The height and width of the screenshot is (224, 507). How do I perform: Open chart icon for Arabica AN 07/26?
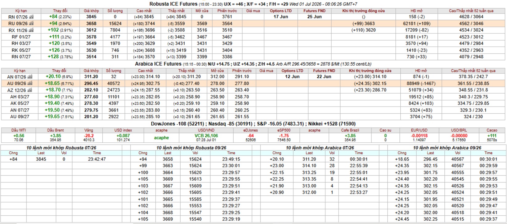tap(30, 77)
